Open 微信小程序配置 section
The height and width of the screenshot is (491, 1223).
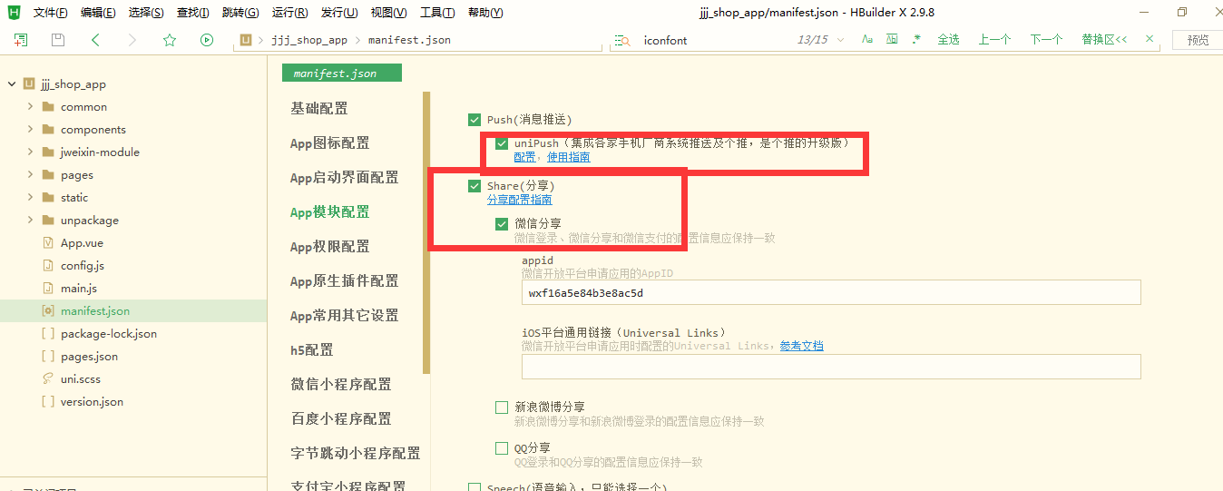(341, 385)
